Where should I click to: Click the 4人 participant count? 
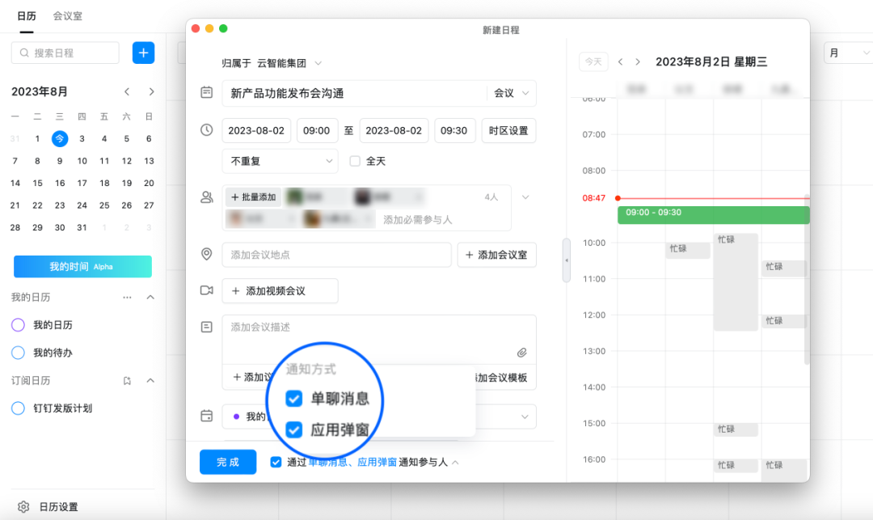click(x=491, y=197)
